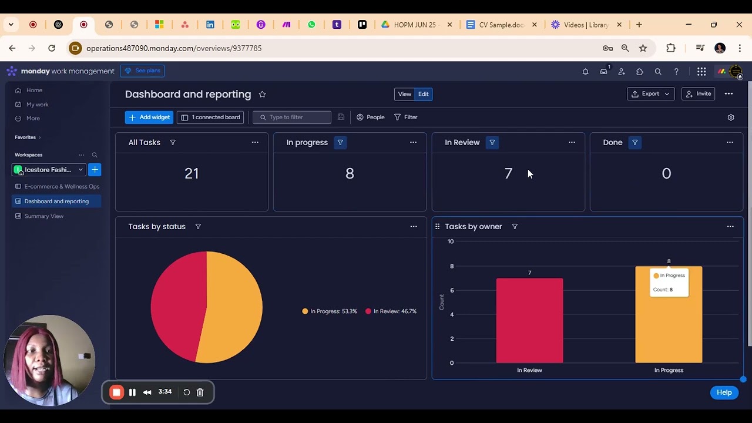Click the invite members icon in top bar
This screenshot has width=752, height=423.
click(622, 72)
